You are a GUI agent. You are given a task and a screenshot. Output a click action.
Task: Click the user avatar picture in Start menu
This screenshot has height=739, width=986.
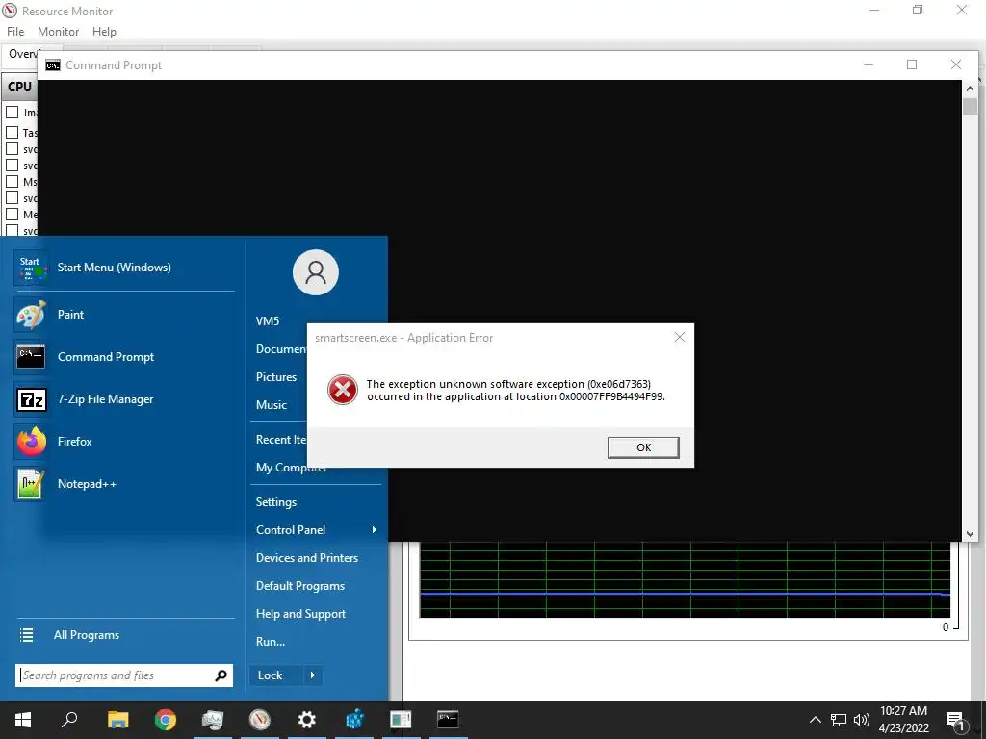pyautogui.click(x=316, y=272)
